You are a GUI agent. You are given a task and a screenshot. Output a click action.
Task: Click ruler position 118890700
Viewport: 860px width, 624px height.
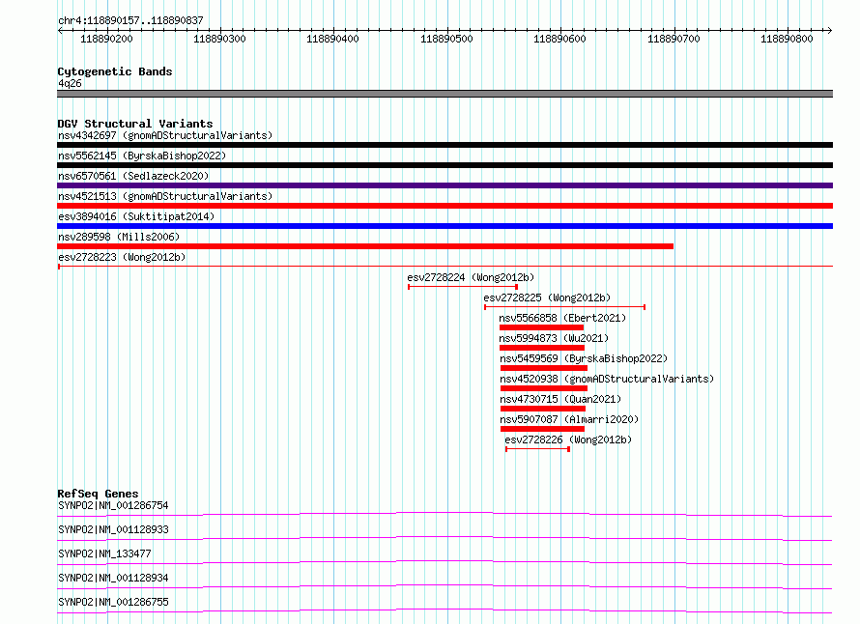[674, 39]
